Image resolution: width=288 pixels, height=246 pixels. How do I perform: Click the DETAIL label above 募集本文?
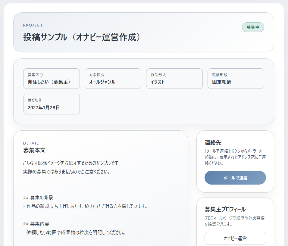[31, 143]
